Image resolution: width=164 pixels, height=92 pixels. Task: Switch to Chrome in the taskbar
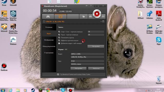pos(48,90)
